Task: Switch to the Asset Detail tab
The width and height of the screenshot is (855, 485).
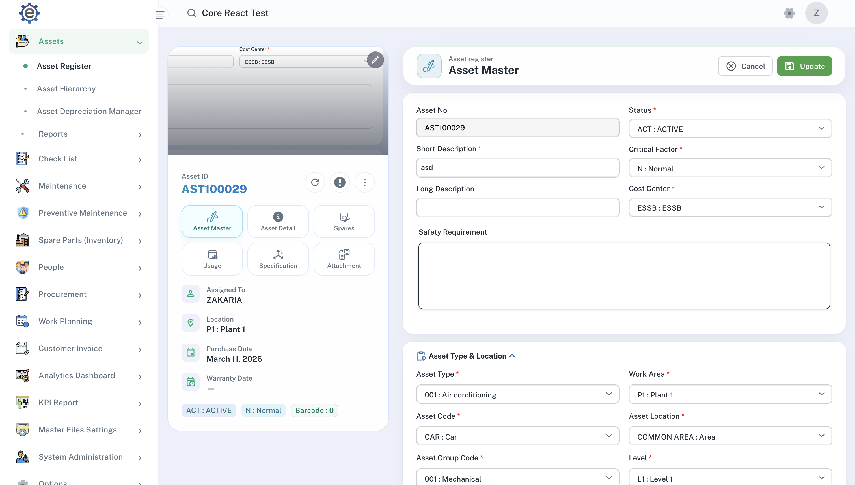Action: click(278, 222)
